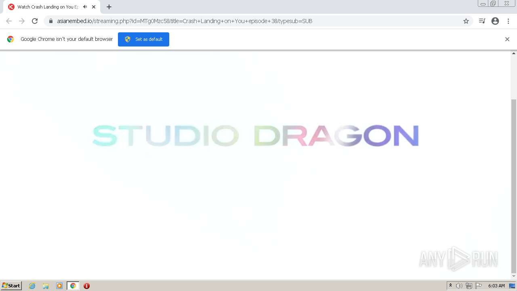Click the Set as default button
This screenshot has height=291, width=517.
coord(143,39)
